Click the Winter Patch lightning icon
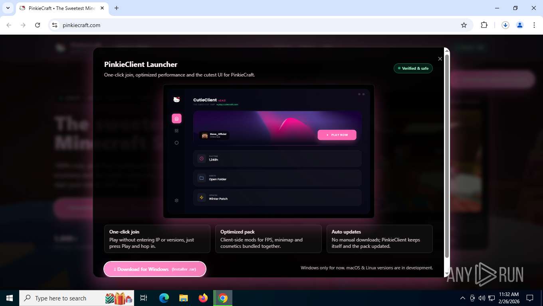The width and height of the screenshot is (543, 306). pyautogui.click(x=202, y=198)
